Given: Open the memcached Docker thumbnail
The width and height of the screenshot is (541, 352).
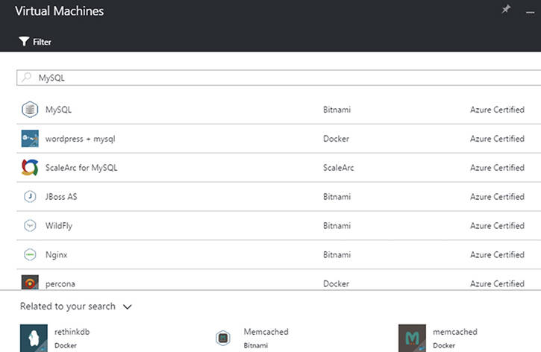Looking at the screenshot, I should 413,339.
